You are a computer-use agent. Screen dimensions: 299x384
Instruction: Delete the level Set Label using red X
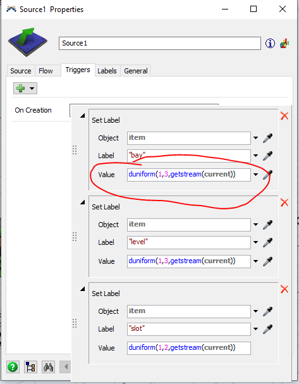click(284, 202)
